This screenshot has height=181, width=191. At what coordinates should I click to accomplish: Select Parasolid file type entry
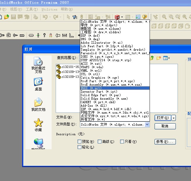(x=115, y=53)
